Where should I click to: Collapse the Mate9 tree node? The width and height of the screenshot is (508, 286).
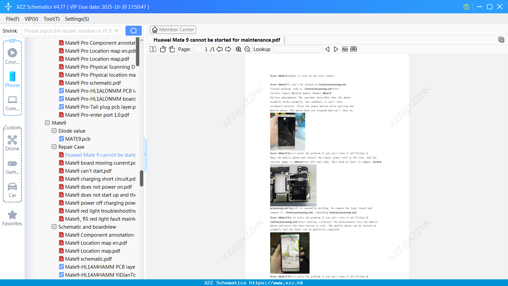47,123
